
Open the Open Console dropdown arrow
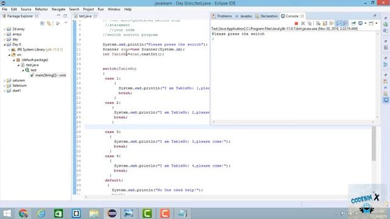377,23
